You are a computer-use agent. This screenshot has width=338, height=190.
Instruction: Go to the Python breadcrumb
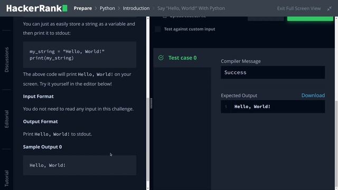click(x=107, y=8)
